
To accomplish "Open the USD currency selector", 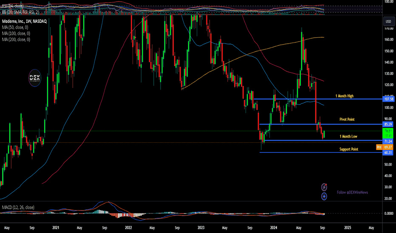I will click(388, 22).
